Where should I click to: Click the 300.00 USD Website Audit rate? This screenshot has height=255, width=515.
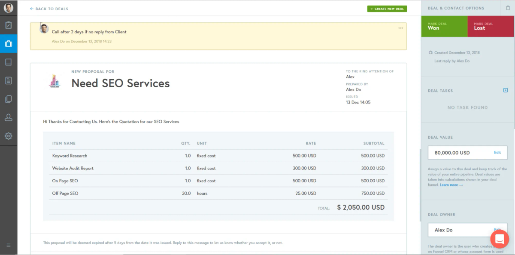(x=304, y=168)
